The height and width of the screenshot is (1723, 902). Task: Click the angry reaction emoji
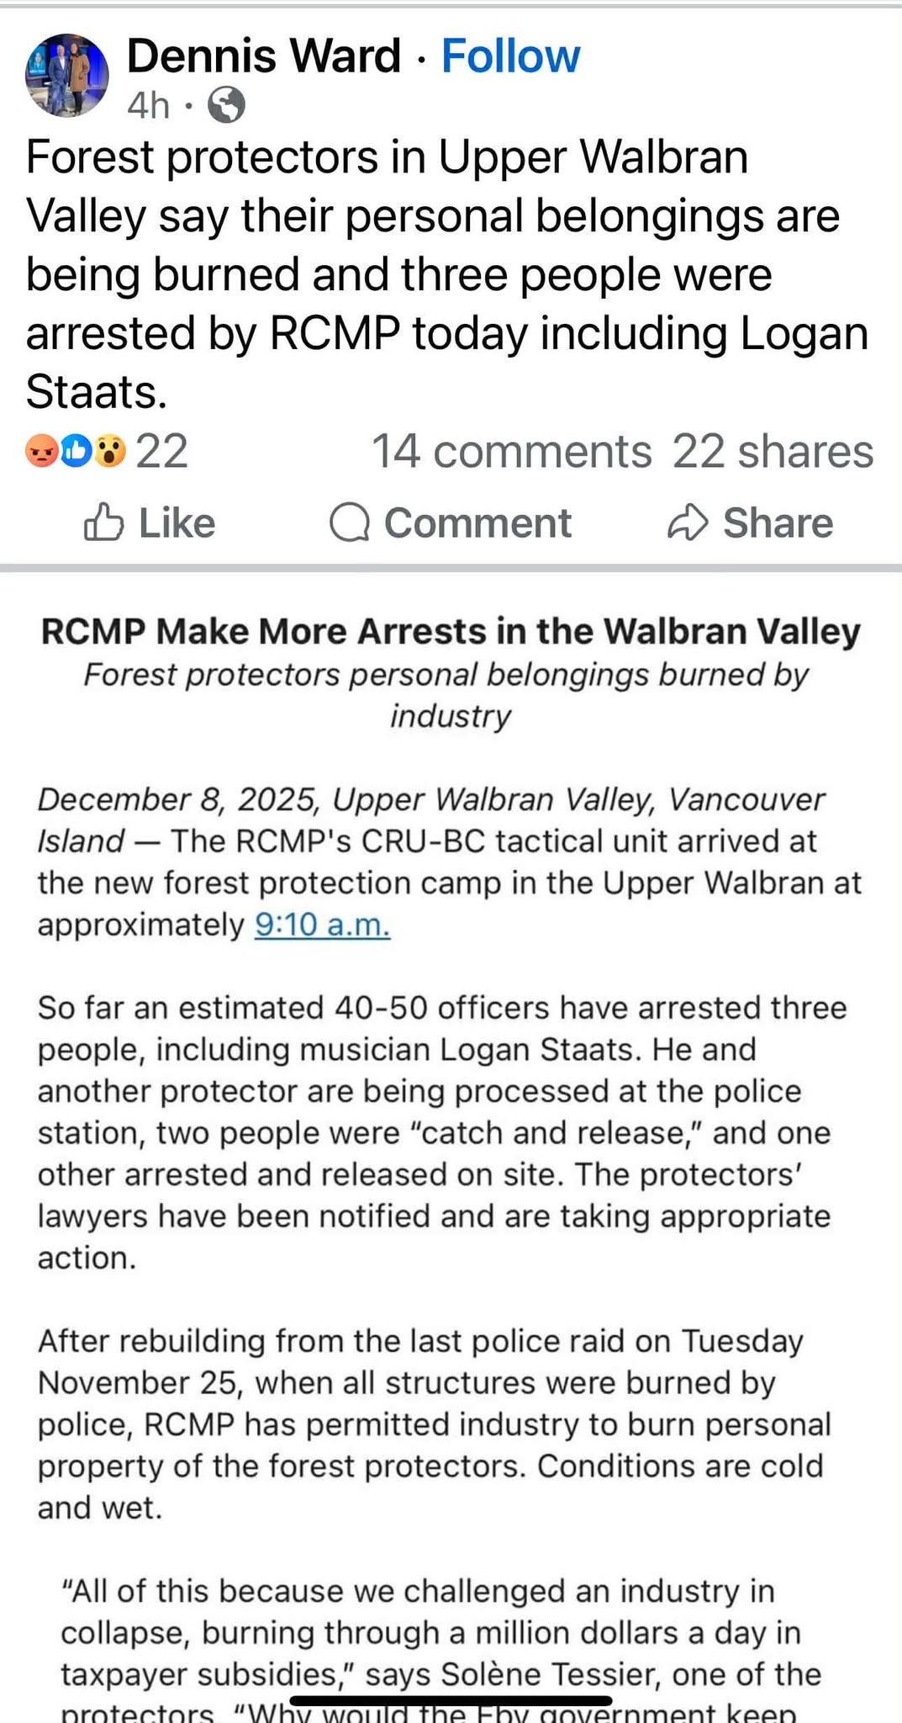42,451
